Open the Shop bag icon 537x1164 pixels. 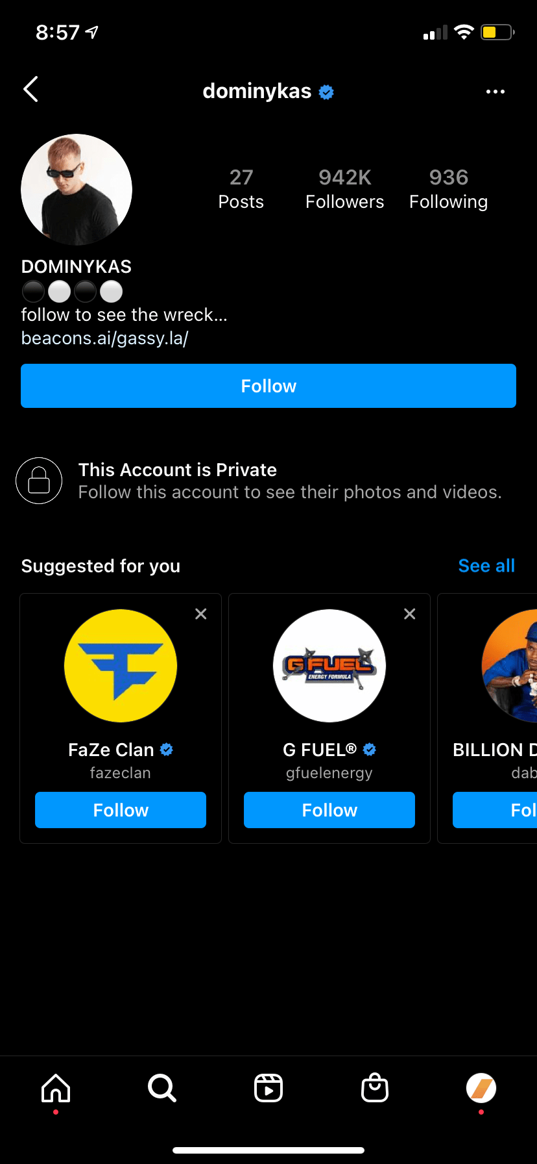(x=375, y=1088)
